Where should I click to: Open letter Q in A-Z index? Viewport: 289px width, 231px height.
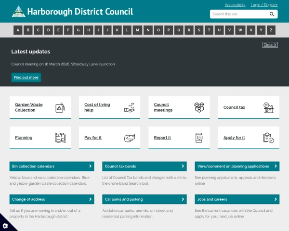[x=179, y=30]
